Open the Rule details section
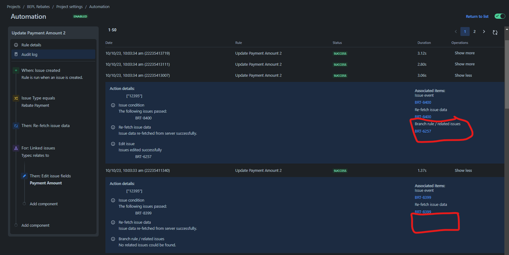 [53, 45]
